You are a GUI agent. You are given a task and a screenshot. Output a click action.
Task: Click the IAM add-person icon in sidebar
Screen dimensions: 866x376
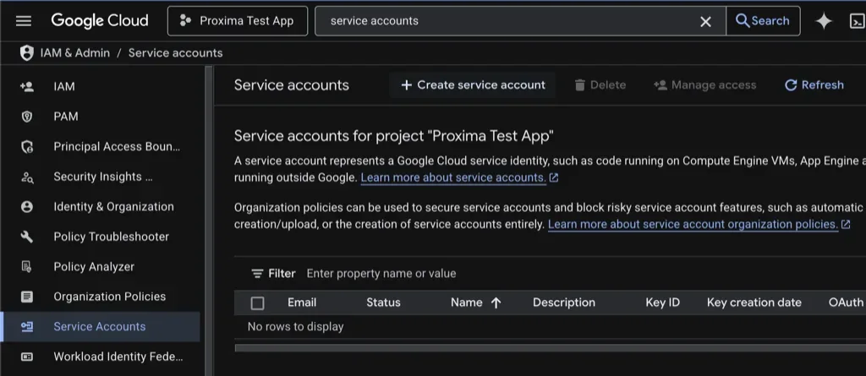[x=26, y=87]
